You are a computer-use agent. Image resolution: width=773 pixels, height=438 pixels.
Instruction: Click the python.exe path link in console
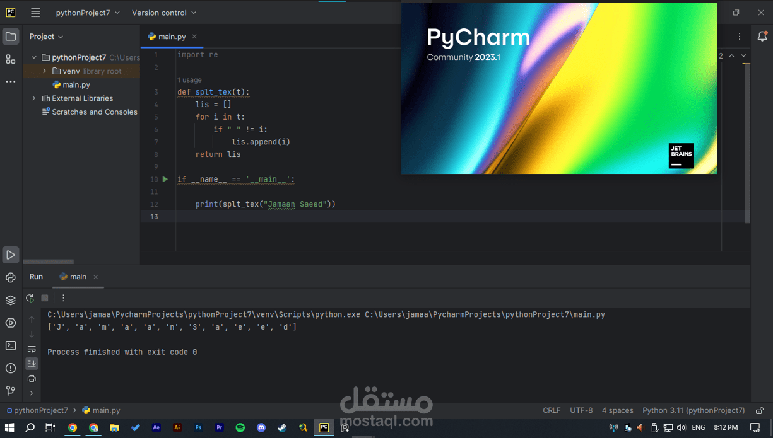click(204, 314)
